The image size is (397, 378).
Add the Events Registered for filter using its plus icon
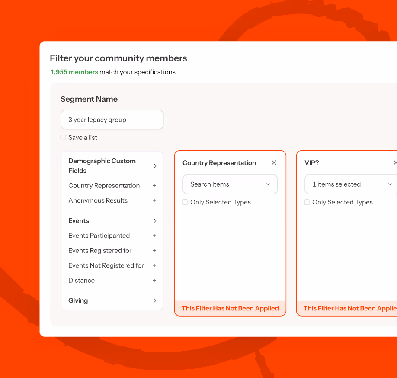154,250
